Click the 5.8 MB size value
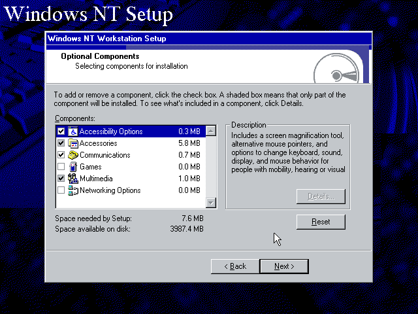This screenshot has width=418, height=314. pyautogui.click(x=189, y=143)
